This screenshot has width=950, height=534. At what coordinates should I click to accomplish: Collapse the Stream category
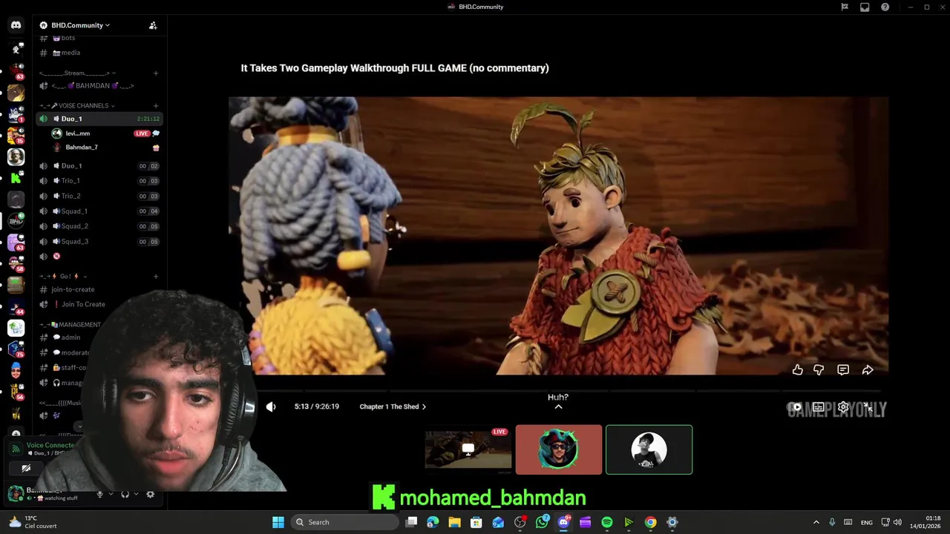tap(77, 73)
